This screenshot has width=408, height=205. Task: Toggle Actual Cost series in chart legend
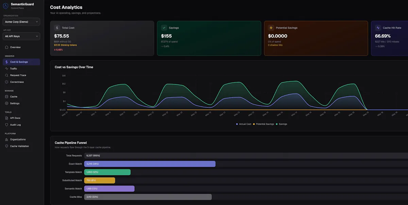tap(244, 124)
